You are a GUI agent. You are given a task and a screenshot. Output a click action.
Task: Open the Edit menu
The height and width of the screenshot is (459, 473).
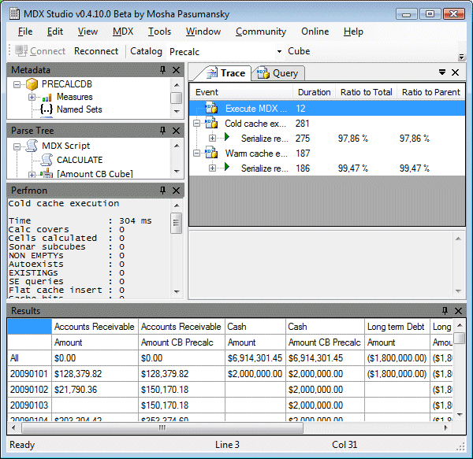55,31
